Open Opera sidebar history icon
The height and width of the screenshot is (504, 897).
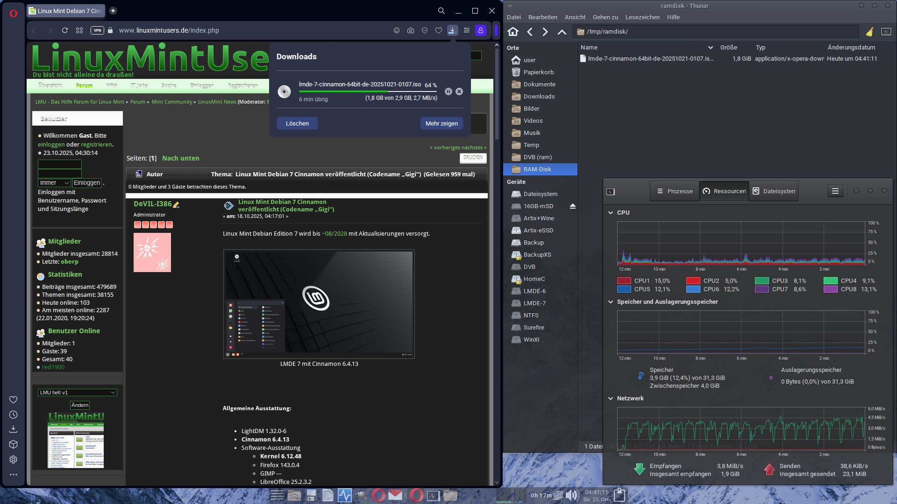pos(14,414)
